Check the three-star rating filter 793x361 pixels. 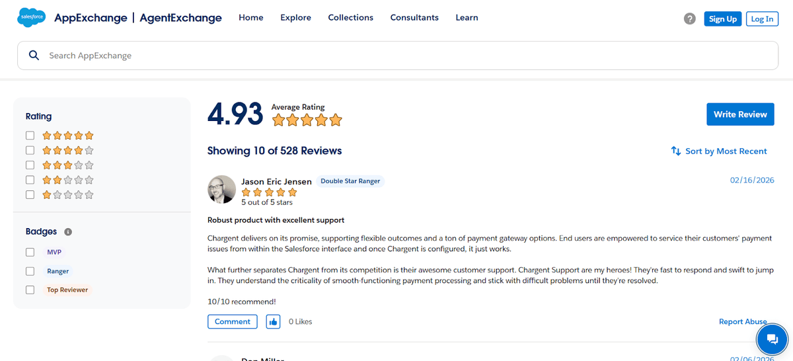click(30, 165)
